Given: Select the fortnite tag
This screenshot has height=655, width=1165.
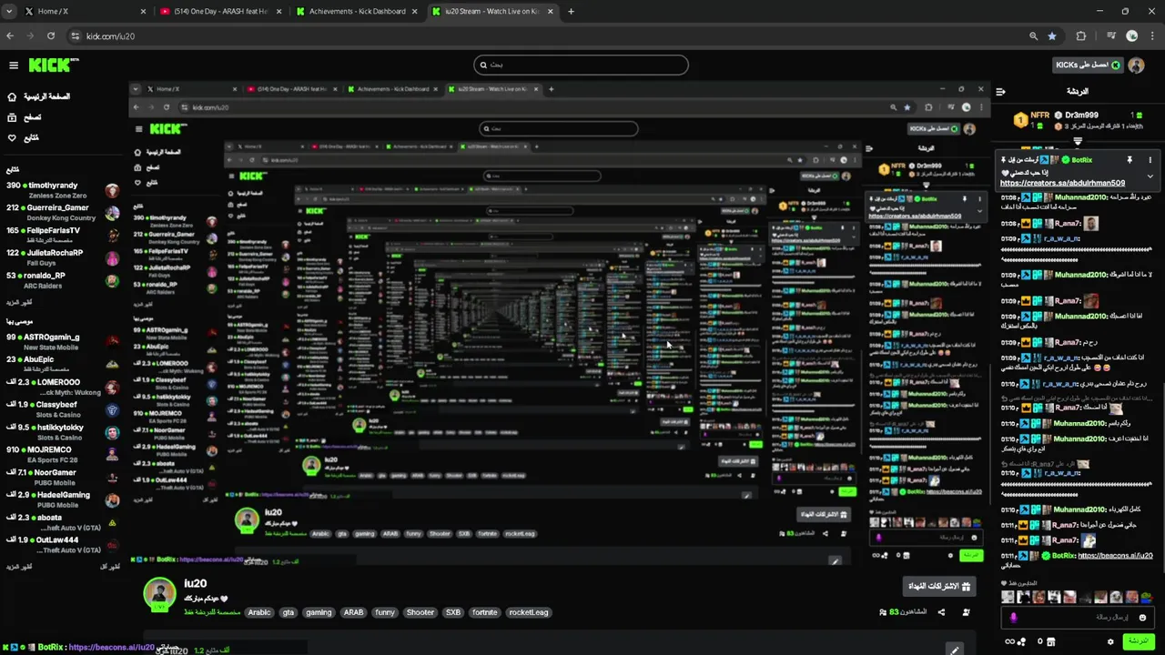Looking at the screenshot, I should point(485,612).
